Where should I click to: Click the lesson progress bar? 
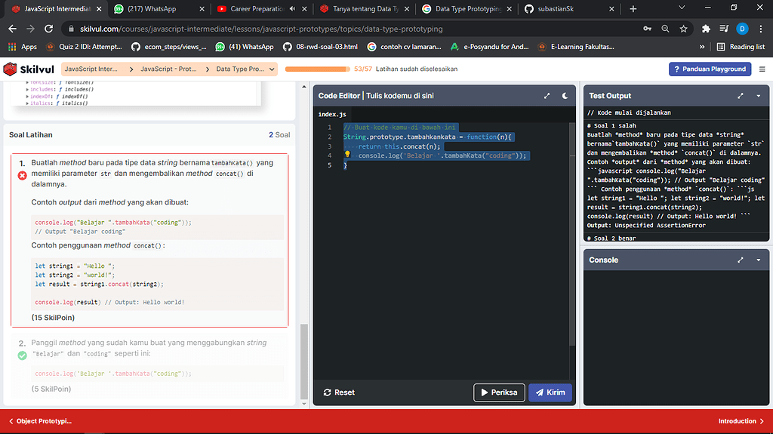click(x=317, y=69)
